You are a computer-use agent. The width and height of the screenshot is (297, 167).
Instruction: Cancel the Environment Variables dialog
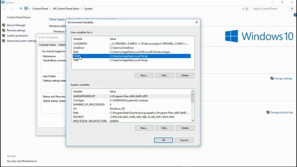pos(184,140)
